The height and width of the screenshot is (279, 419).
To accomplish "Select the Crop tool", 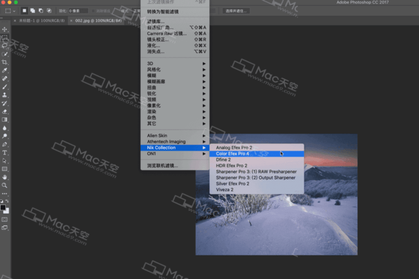I will tap(5, 62).
